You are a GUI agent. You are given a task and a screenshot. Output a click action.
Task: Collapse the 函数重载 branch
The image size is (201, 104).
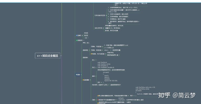(x=90, y=80)
